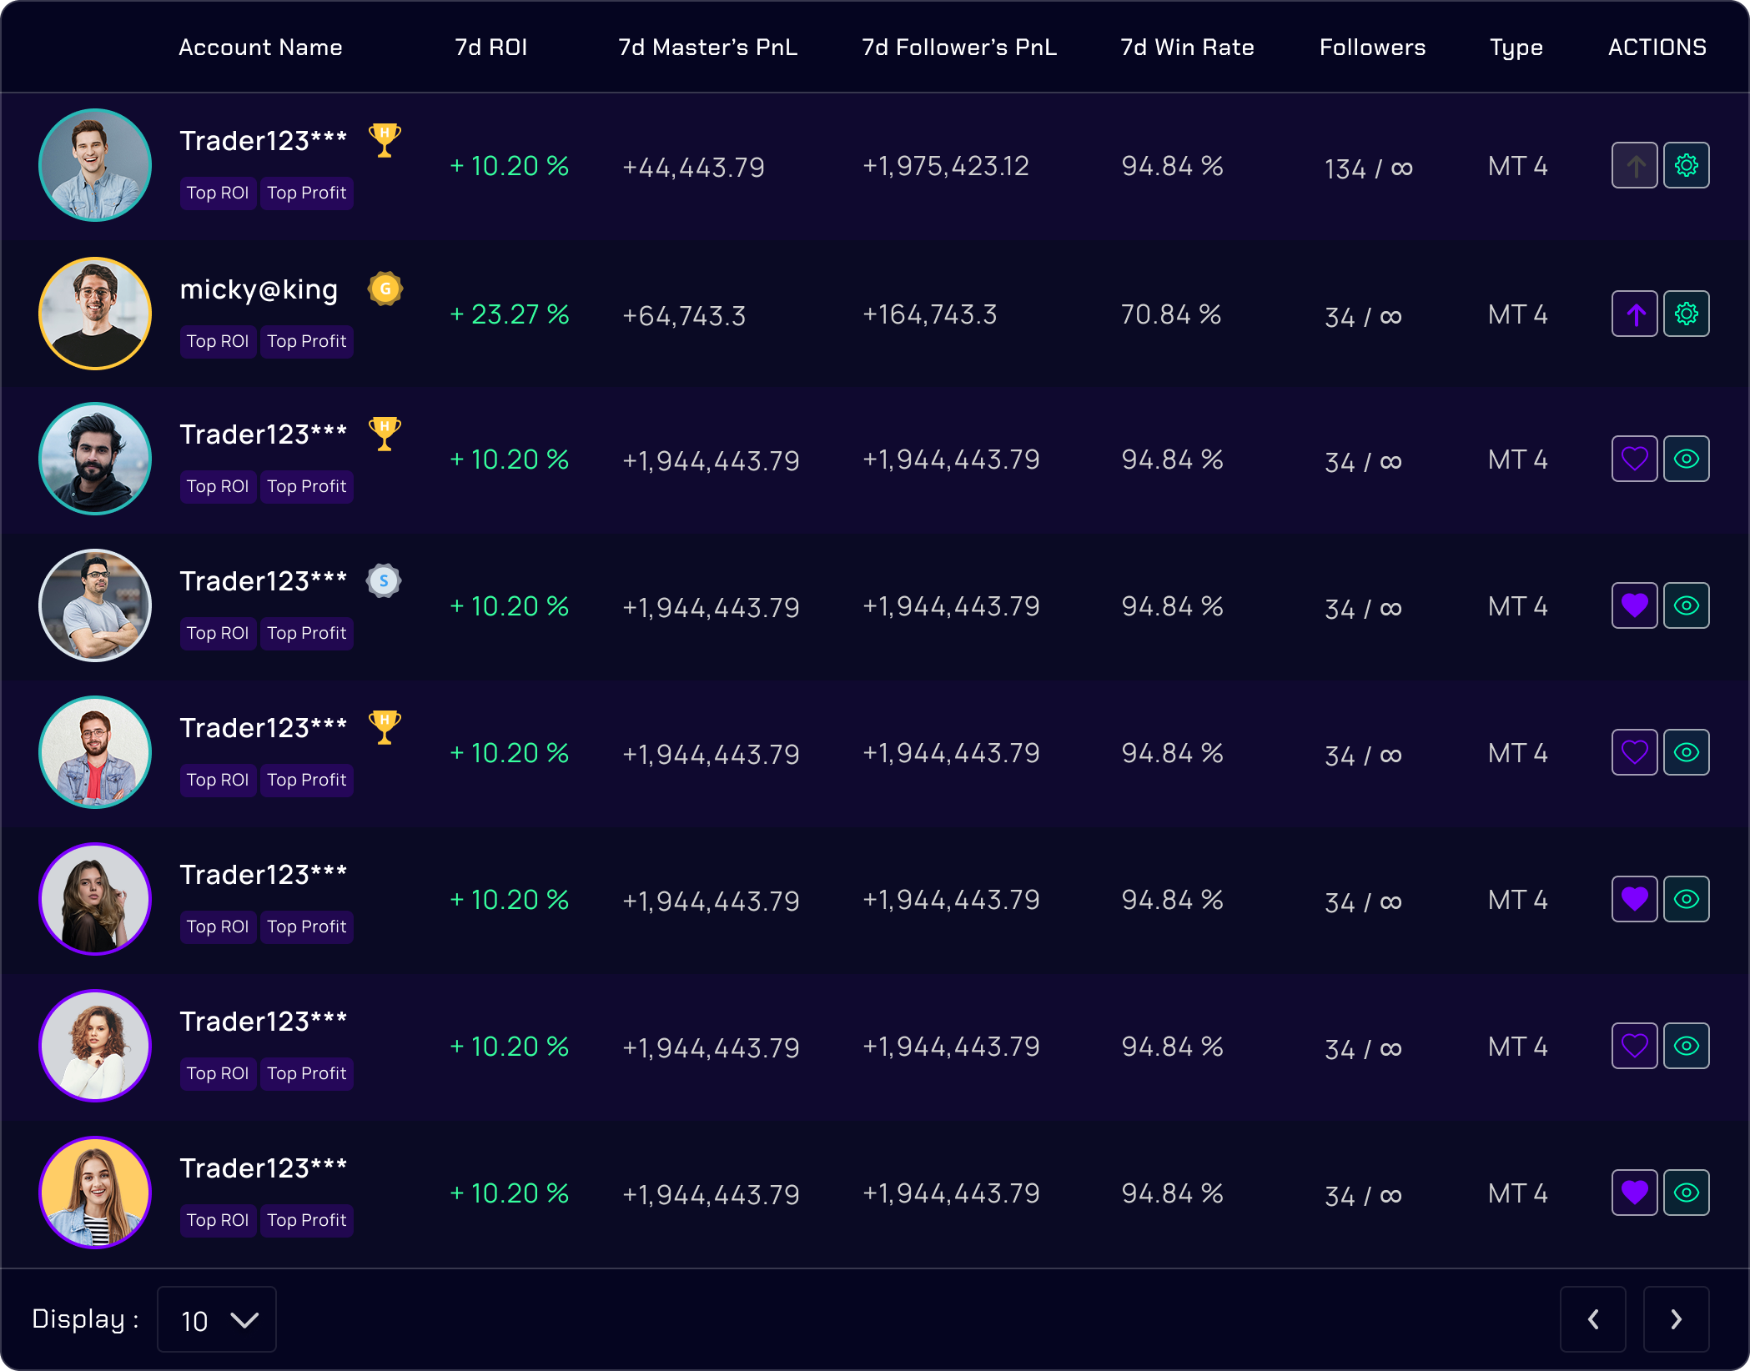Click the +44,443.79 master PnL value
Screen dimensions: 1750x1371
pos(693,168)
